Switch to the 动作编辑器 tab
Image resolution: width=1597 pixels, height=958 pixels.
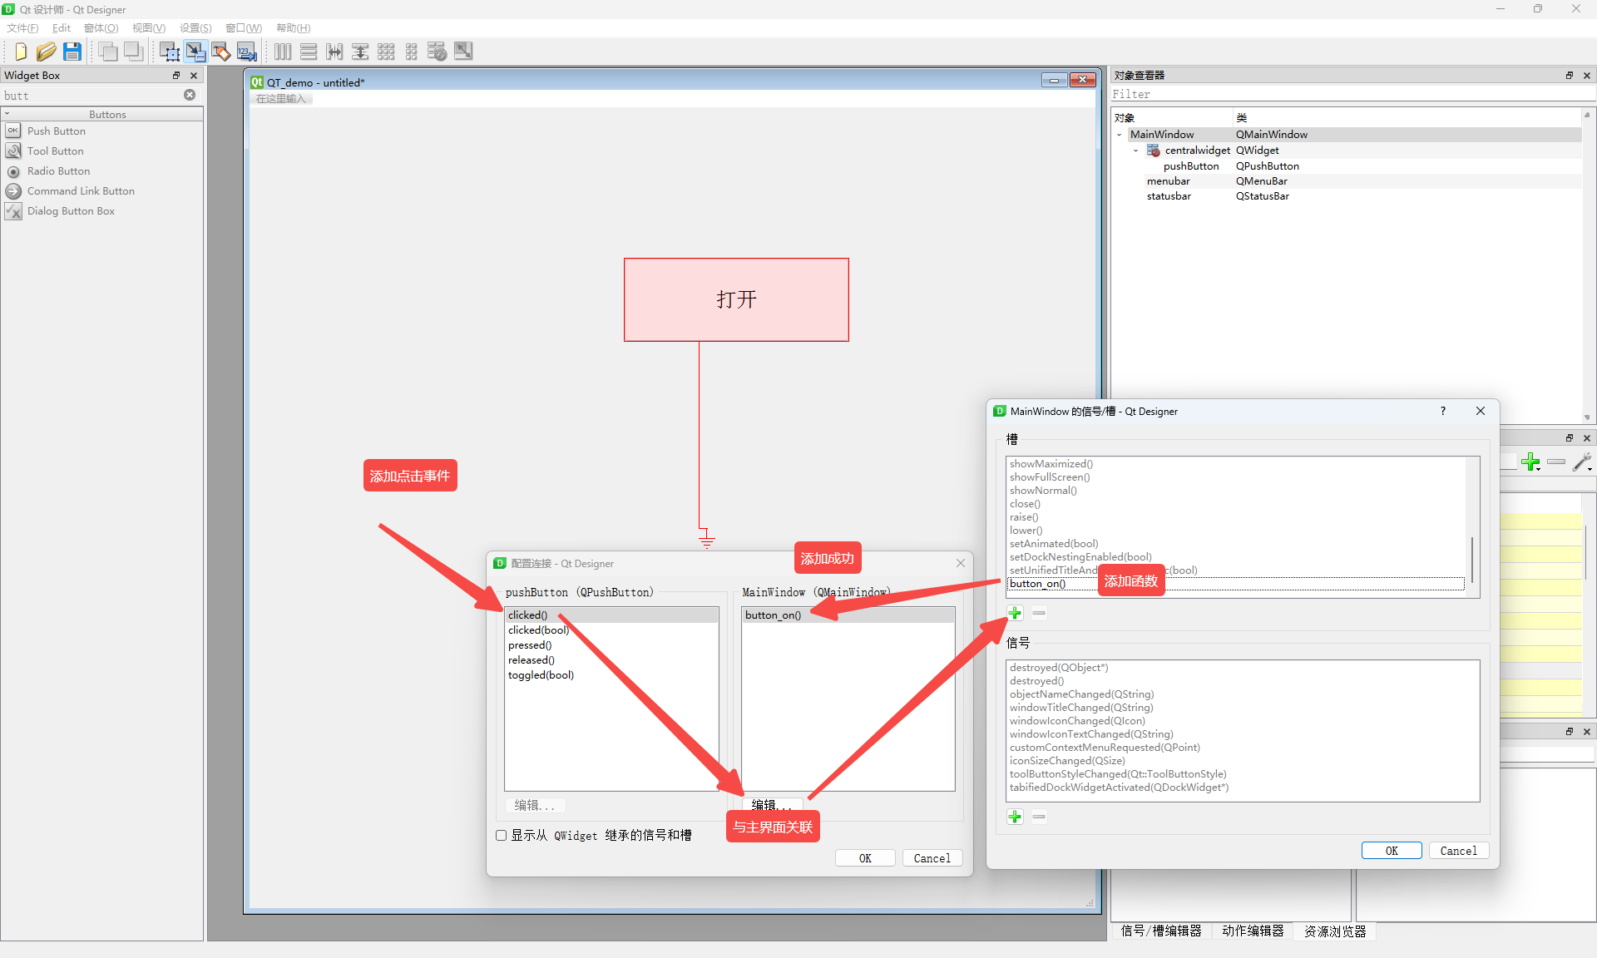coord(1253,931)
